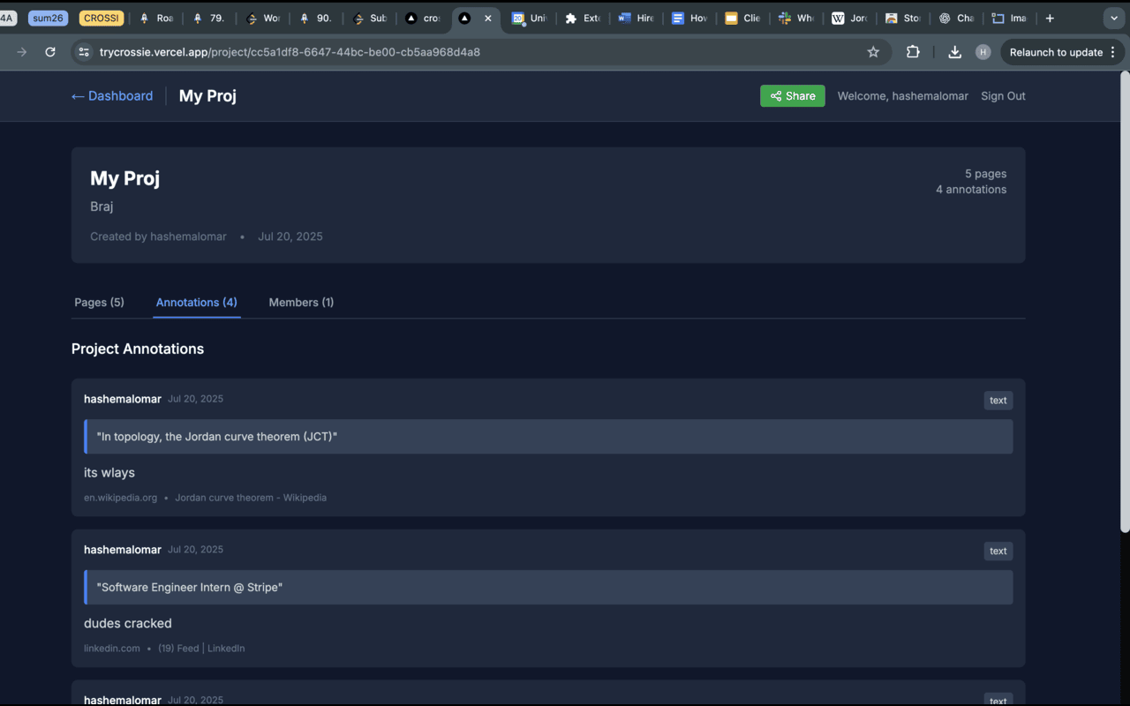Click the Chrome profile avatar icon
Image resolution: width=1130 pixels, height=706 pixels.
coord(983,52)
